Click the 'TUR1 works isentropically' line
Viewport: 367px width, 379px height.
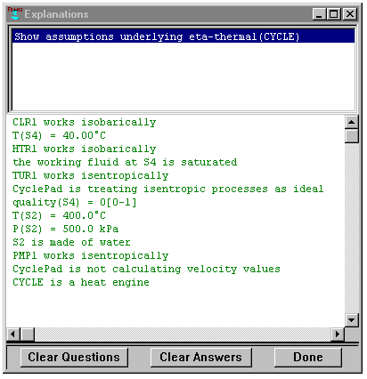click(x=91, y=175)
